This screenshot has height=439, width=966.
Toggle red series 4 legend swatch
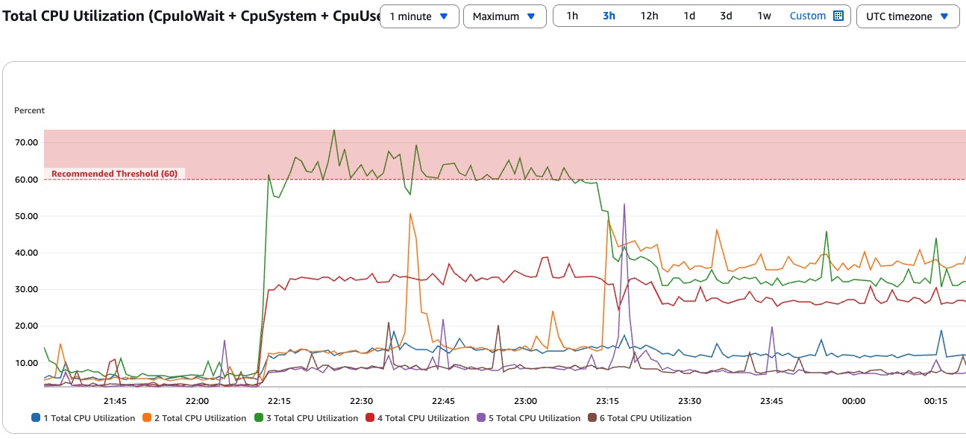[x=370, y=418]
